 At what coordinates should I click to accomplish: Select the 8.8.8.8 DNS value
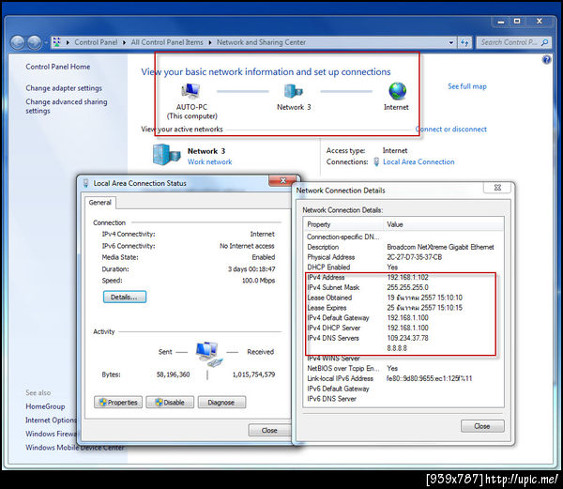tap(397, 348)
